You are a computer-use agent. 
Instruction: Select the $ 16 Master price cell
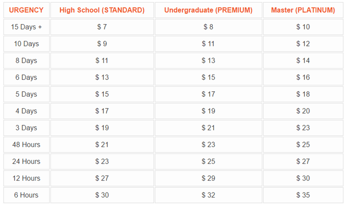[x=303, y=77]
